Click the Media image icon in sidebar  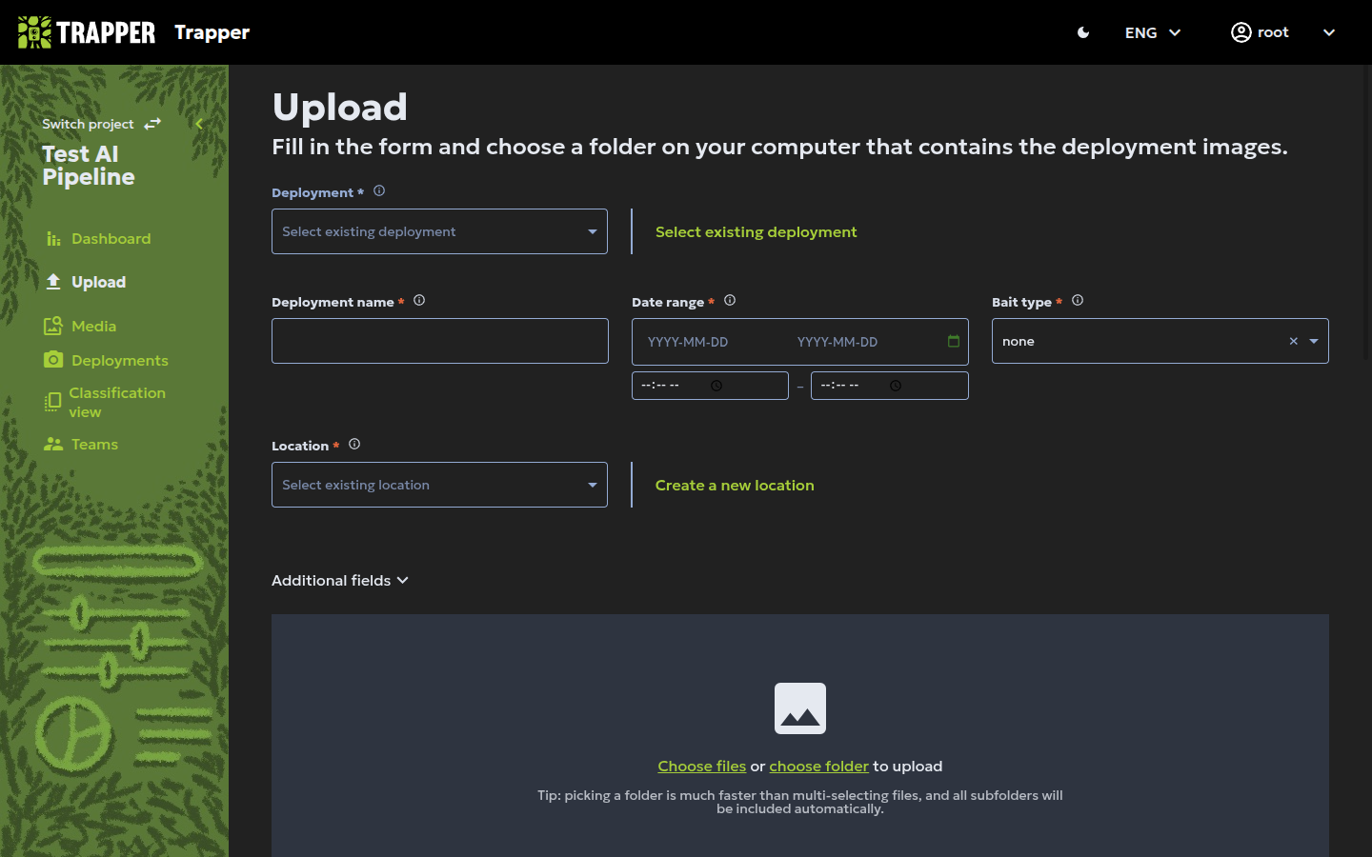pyautogui.click(x=53, y=326)
